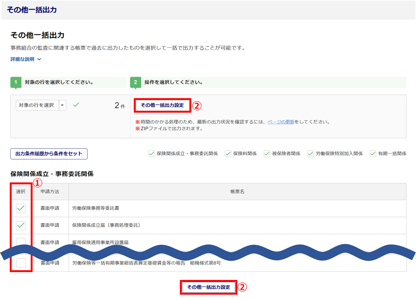The image size is (416, 299).
Task: Click the green step 1 number badge
Action: (16, 83)
